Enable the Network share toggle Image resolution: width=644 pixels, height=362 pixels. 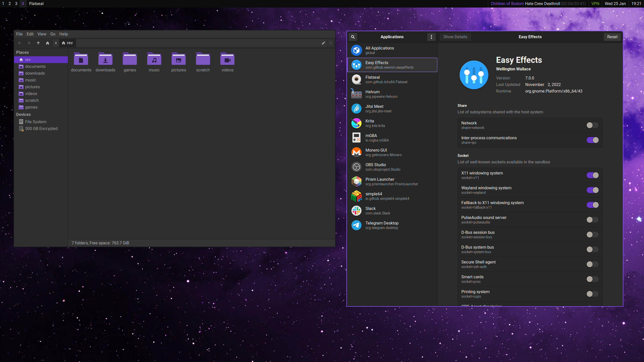click(x=592, y=125)
